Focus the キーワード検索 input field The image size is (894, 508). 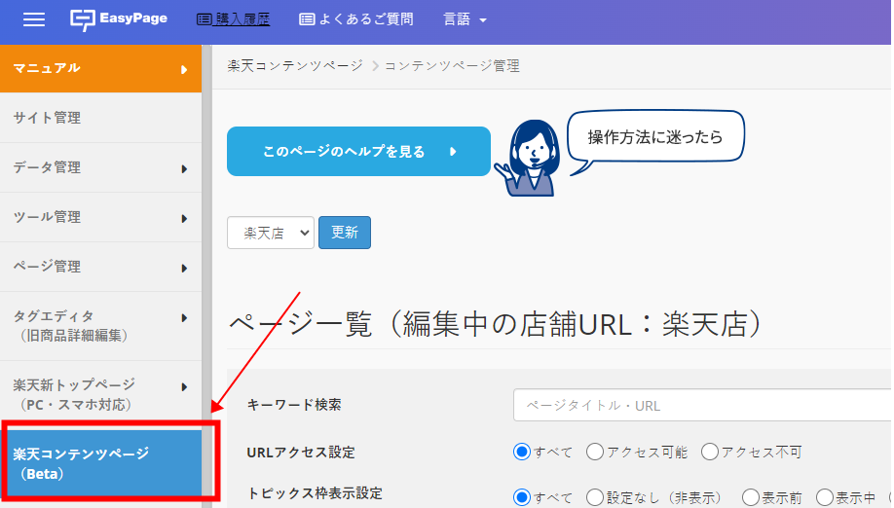click(x=702, y=406)
